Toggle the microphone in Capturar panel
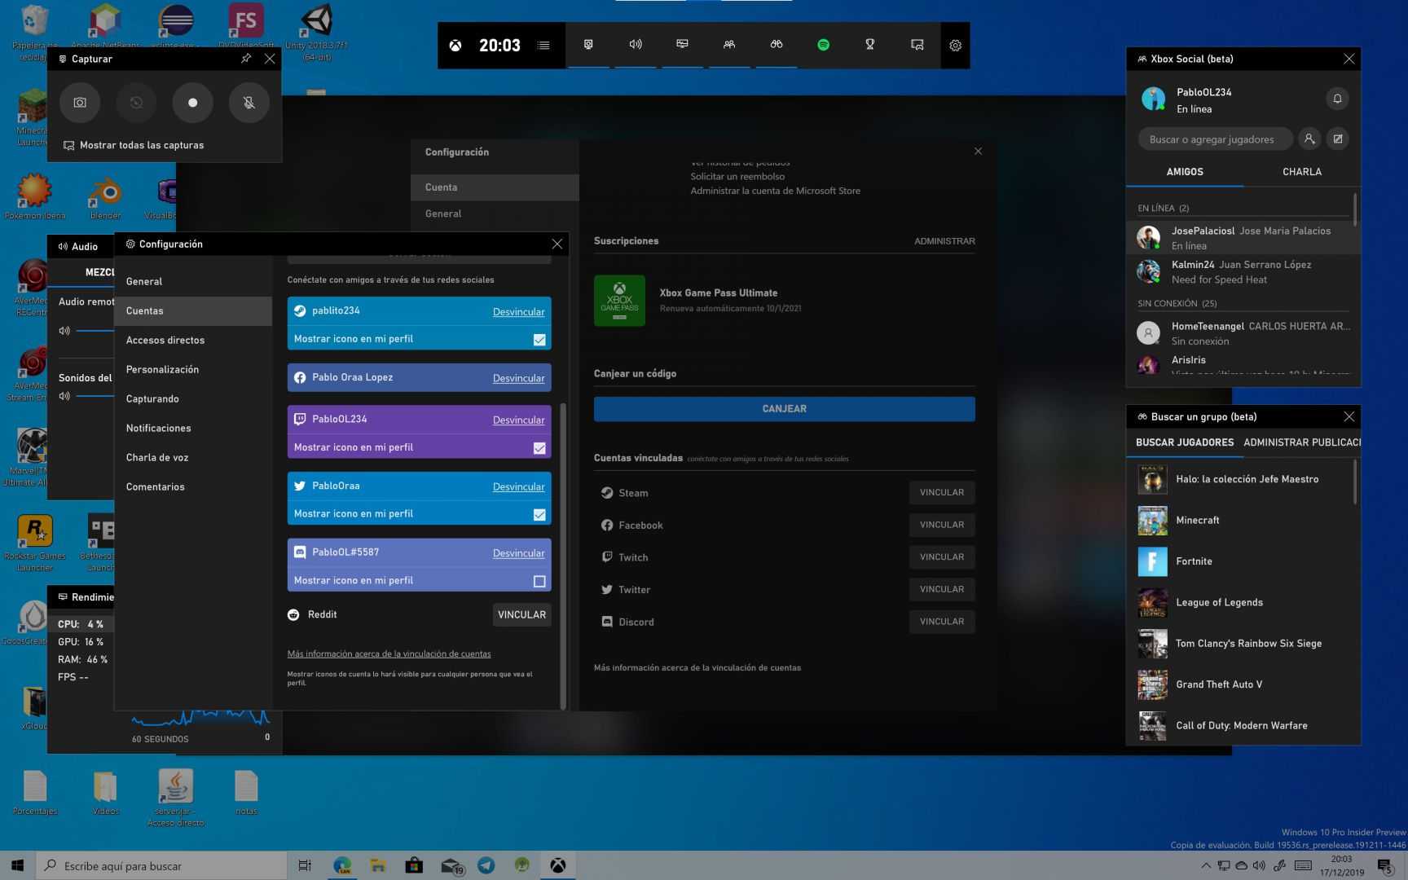Screen dimensions: 1408x880 click(x=249, y=103)
